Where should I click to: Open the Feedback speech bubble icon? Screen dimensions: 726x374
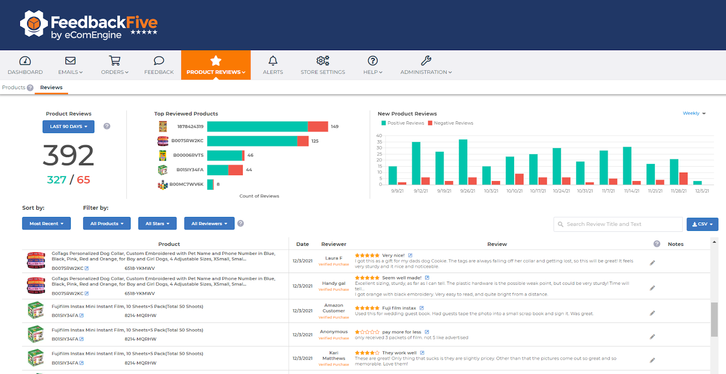tap(159, 61)
